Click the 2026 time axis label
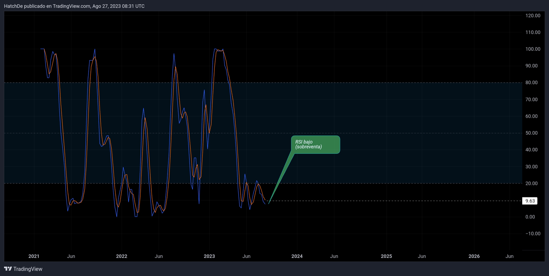The width and height of the screenshot is (549, 276). [474, 256]
